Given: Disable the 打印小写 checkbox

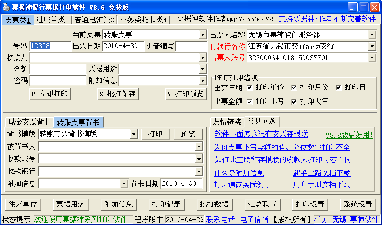Looking at the screenshot, I should coord(249,101).
